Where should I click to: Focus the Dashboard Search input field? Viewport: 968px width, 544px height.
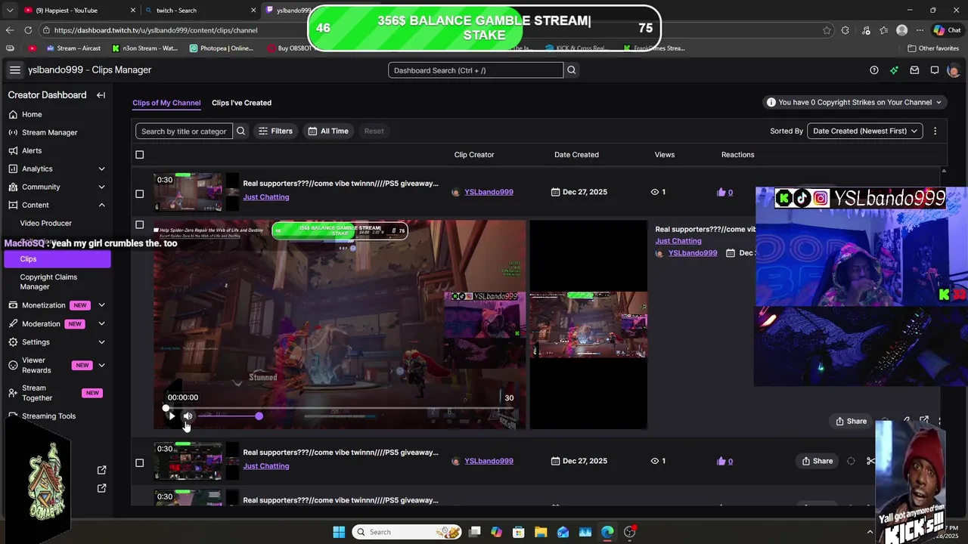[476, 70]
